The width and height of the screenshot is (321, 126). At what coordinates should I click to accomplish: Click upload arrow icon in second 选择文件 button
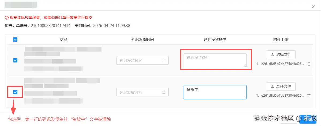272,86
